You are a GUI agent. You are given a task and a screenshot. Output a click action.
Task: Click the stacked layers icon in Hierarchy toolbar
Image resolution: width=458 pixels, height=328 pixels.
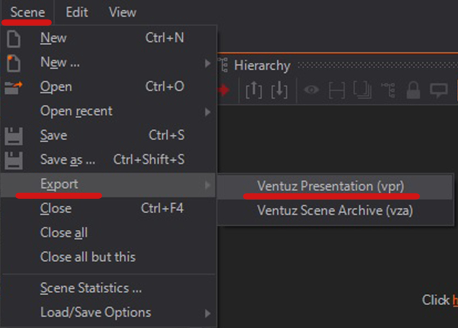pos(362,90)
